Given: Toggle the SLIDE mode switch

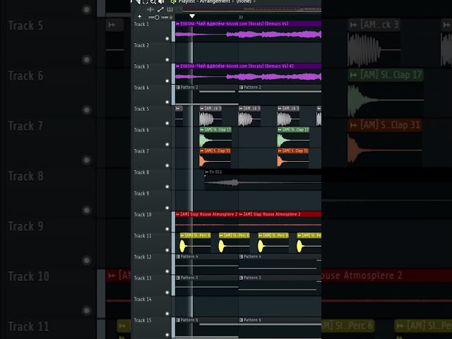Looking at the screenshot, I should [167, 17].
